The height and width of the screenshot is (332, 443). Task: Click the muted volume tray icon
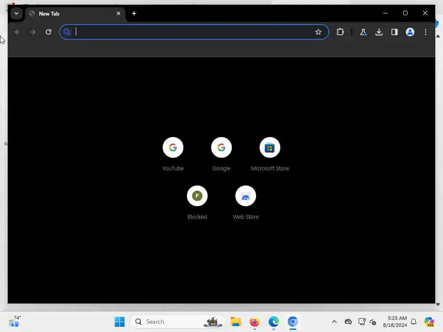pos(373,322)
